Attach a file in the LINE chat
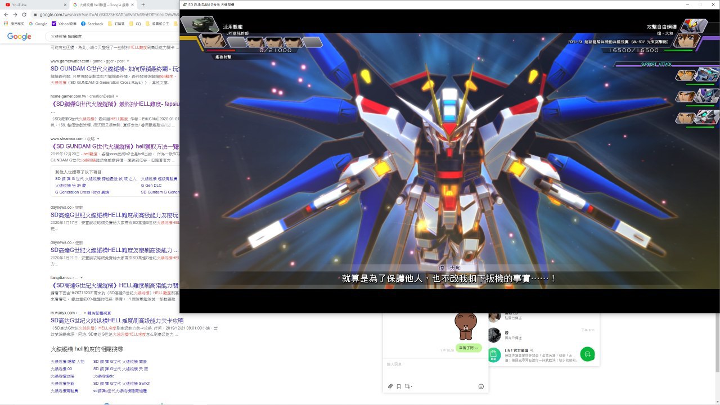The height and width of the screenshot is (405, 720). point(390,386)
